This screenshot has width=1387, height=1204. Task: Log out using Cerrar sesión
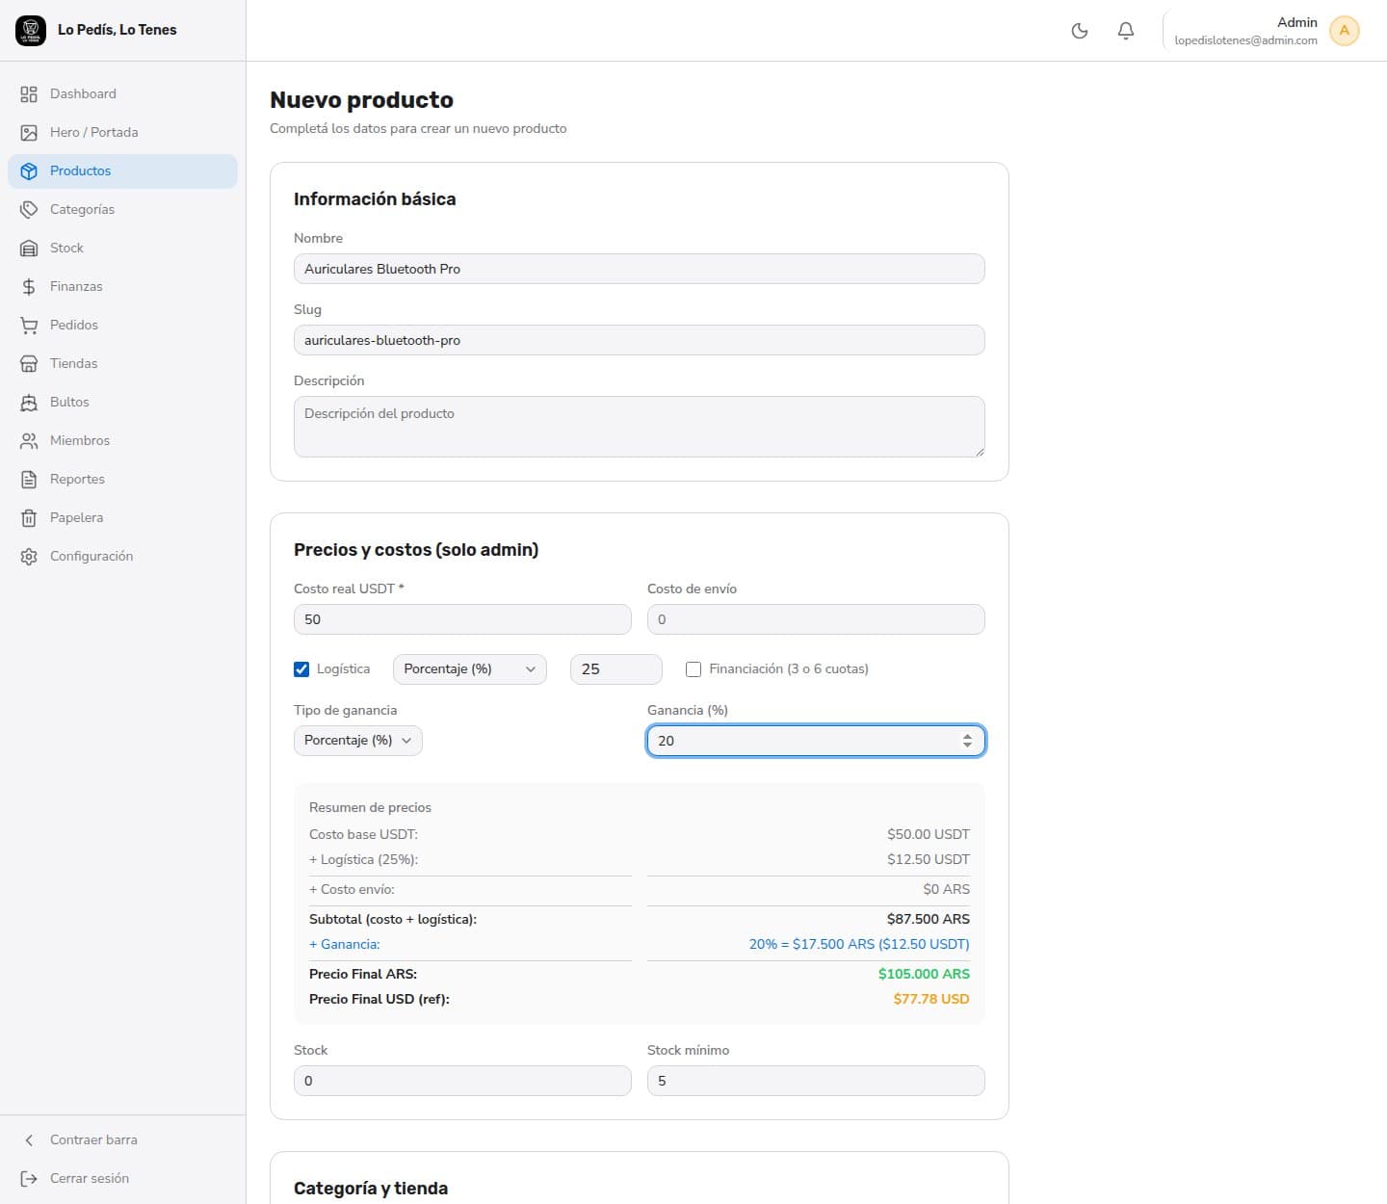click(x=122, y=1179)
